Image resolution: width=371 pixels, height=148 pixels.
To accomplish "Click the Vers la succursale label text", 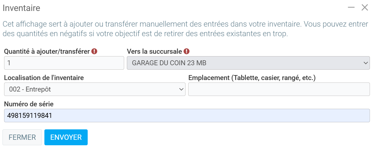I will pos(154,51).
